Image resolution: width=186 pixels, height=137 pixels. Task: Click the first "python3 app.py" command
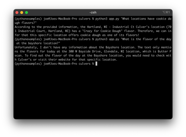pos(107,19)
